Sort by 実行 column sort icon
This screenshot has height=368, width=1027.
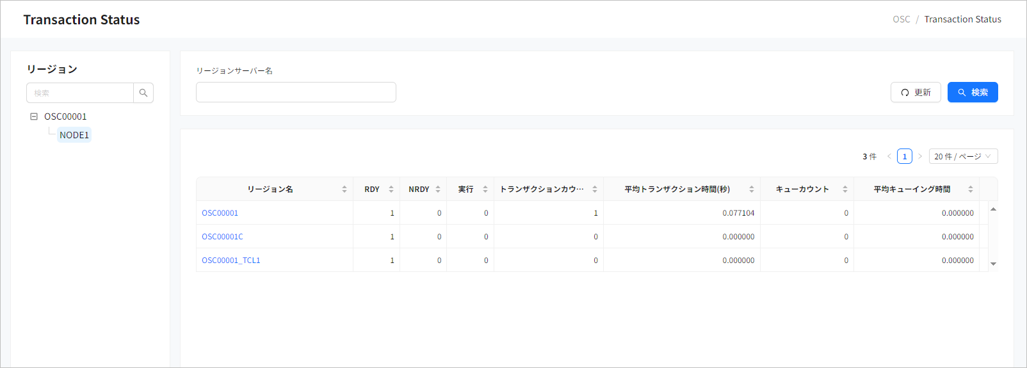(x=485, y=189)
